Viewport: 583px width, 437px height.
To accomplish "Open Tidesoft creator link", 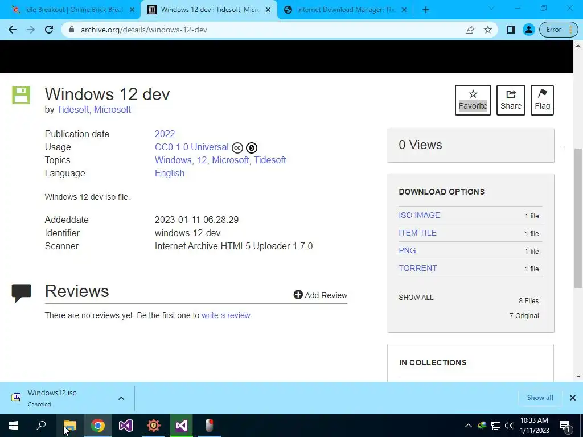I will point(73,110).
